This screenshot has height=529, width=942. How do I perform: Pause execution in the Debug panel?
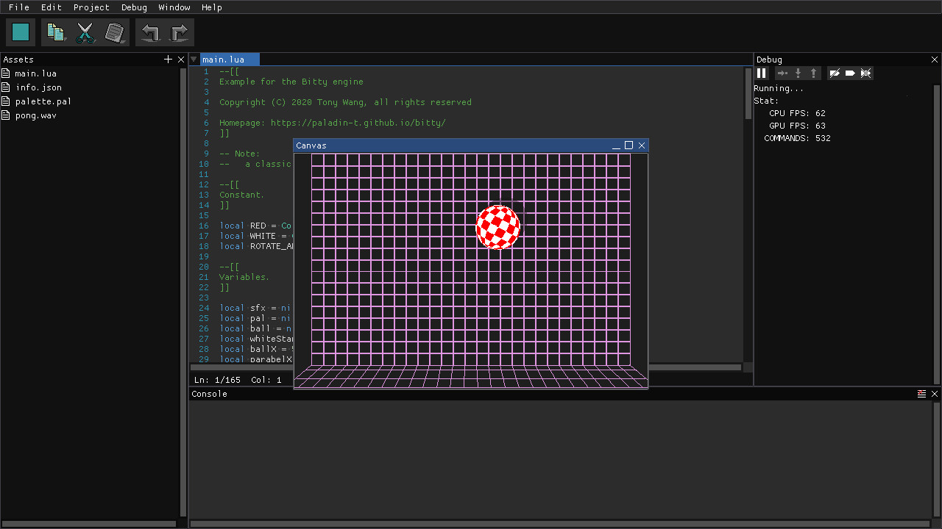click(x=762, y=73)
